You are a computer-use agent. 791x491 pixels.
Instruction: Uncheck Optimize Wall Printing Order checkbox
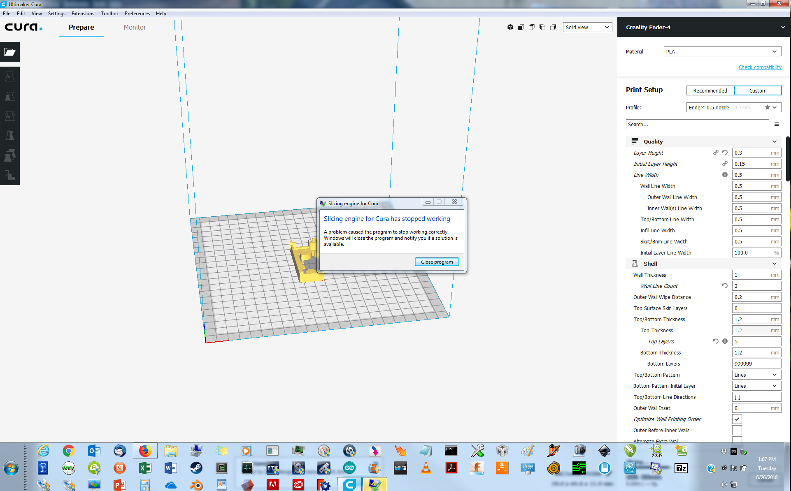(737, 419)
